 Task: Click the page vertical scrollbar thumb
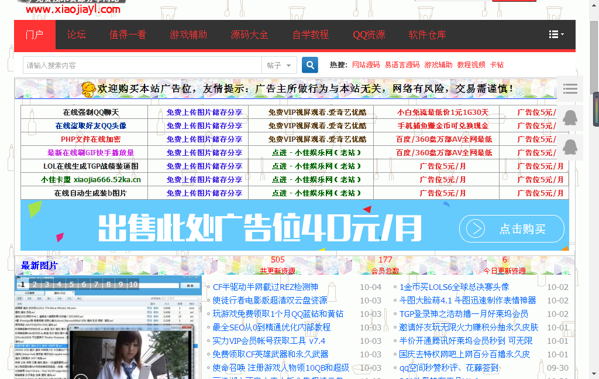click(594, 57)
